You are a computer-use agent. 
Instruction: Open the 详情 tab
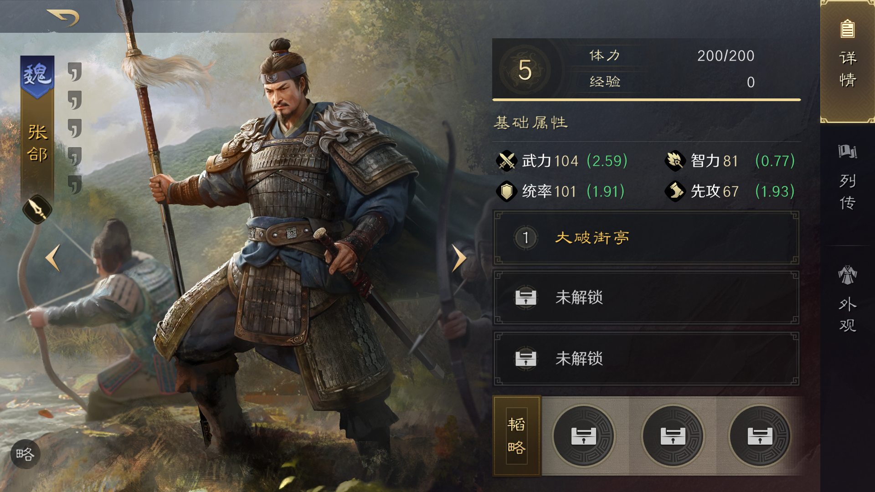[848, 61]
